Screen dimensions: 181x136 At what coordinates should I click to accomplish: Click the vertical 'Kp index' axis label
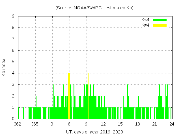pyautogui.click(x=4, y=68)
